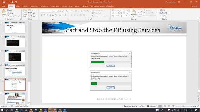Select slide 18 thumbnail
Image resolution: width=200 pixels, height=112 pixels.
15,27
